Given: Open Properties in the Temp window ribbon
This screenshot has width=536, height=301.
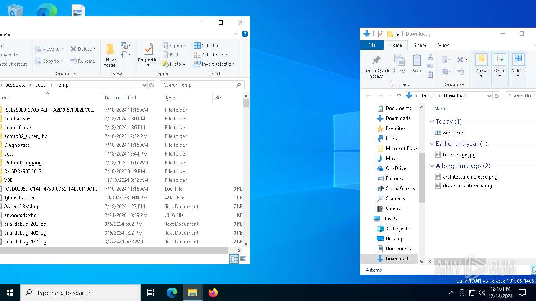Looking at the screenshot, I should pyautogui.click(x=148, y=55).
